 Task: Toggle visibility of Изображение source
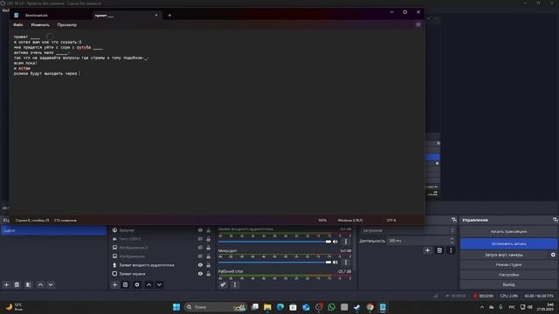(200, 256)
